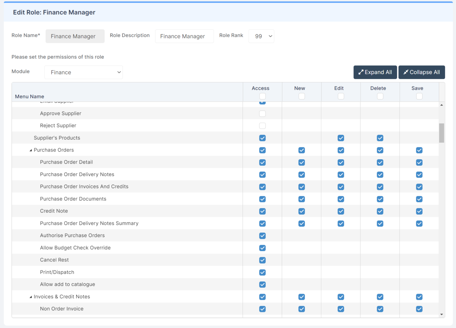The height and width of the screenshot is (328, 456).
Task: Check the Access column header checkbox
Action: click(x=262, y=96)
